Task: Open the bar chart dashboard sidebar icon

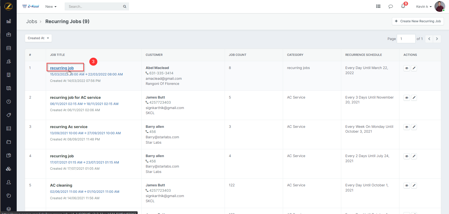Action: (9, 21)
